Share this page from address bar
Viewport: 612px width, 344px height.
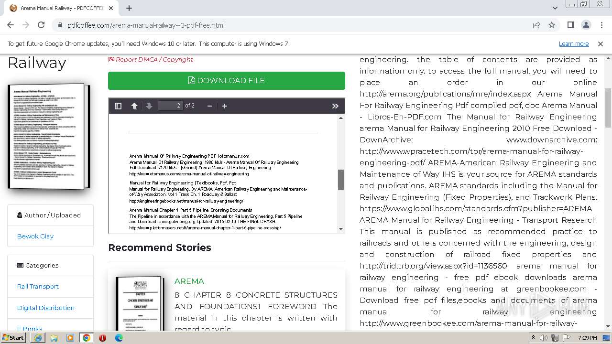click(x=536, y=25)
